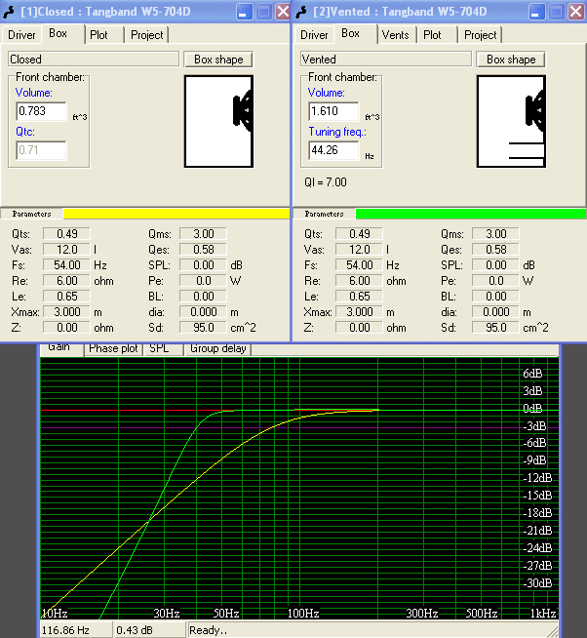Click Parameters header in Vented window

(x=324, y=214)
